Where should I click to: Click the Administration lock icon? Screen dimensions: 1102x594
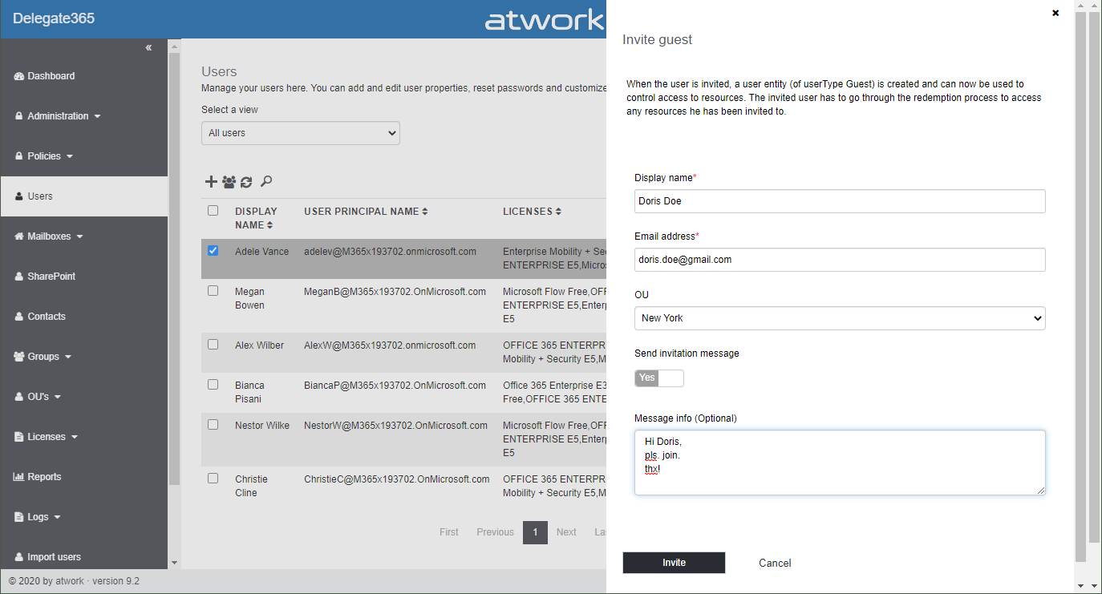(x=19, y=116)
